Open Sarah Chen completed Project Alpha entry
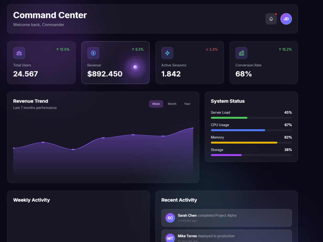The width and height of the screenshot is (323, 242). (x=227, y=218)
